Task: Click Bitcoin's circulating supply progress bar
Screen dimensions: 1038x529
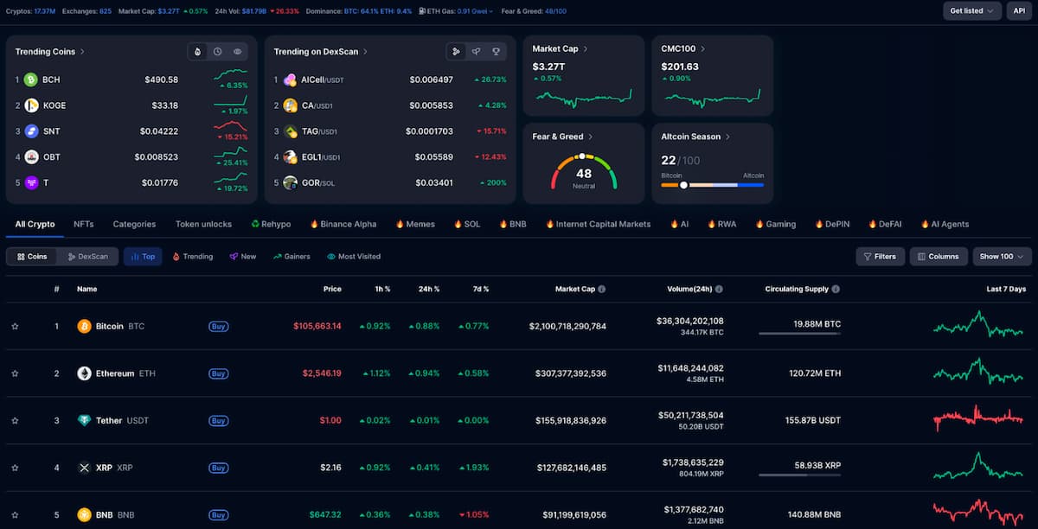Action: [x=800, y=333]
